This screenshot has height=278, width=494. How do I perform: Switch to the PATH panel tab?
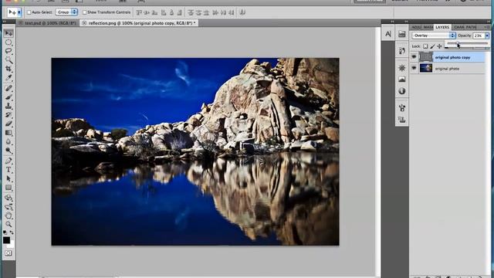[471, 28]
